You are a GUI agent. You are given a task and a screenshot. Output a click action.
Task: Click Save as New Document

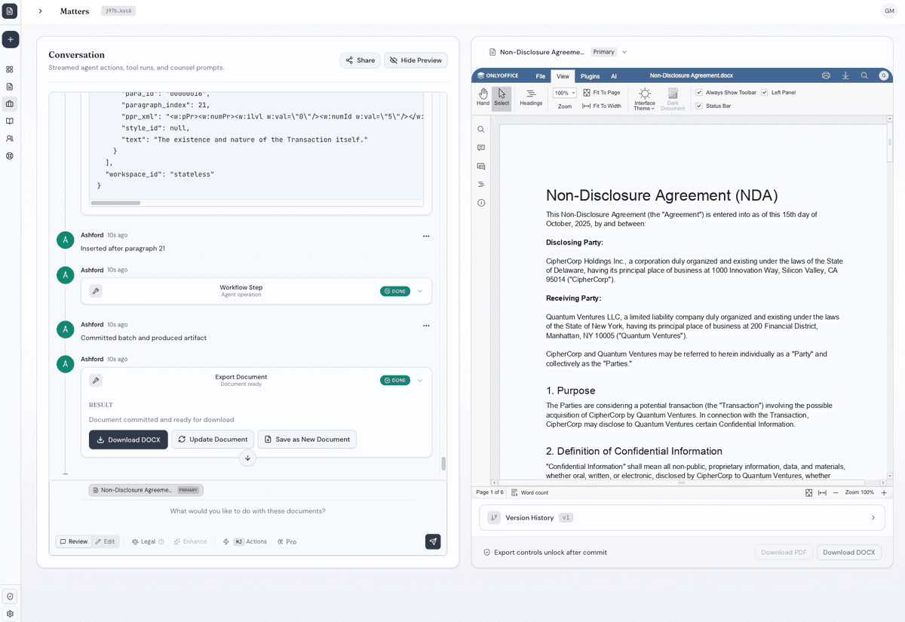click(x=307, y=439)
